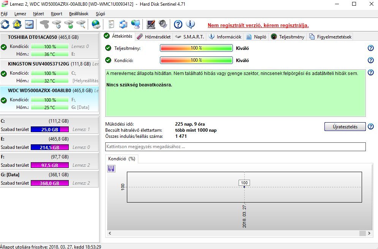
Task: Click the 'Nincs szükség beavatkozásra.' message
Action: coord(139,85)
